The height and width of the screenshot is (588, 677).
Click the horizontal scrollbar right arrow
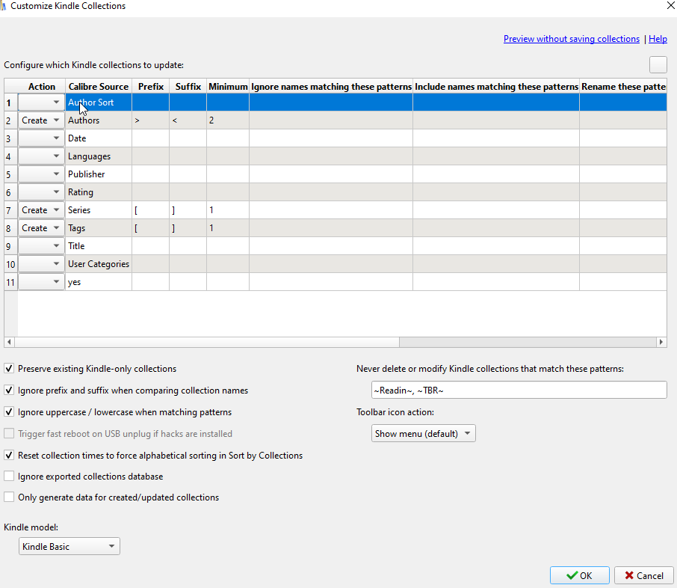tap(661, 342)
